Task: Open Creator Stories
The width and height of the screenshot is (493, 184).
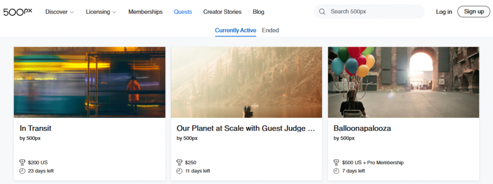Action: point(222,12)
